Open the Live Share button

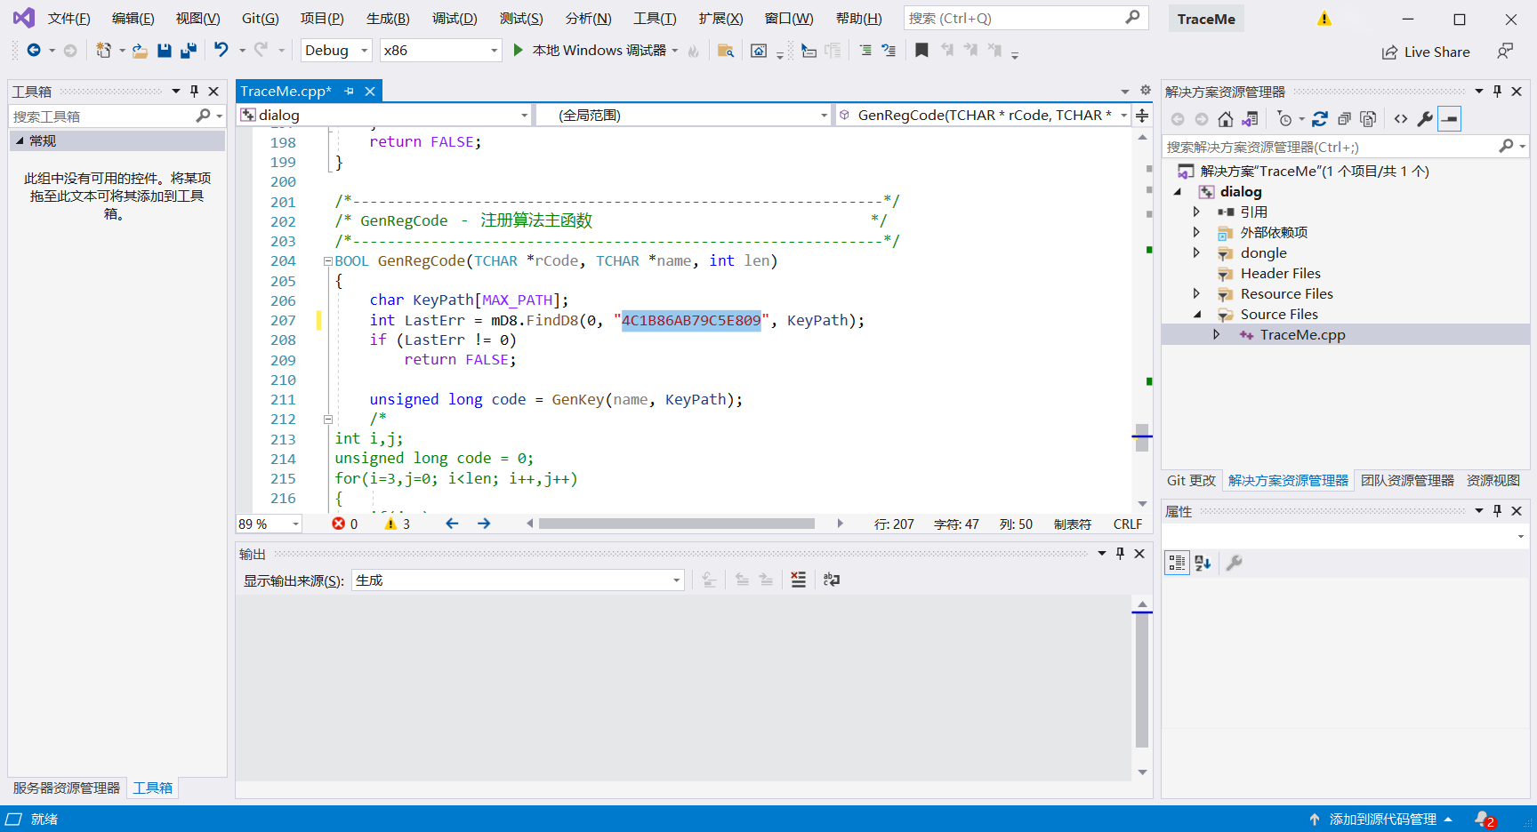1426,52
